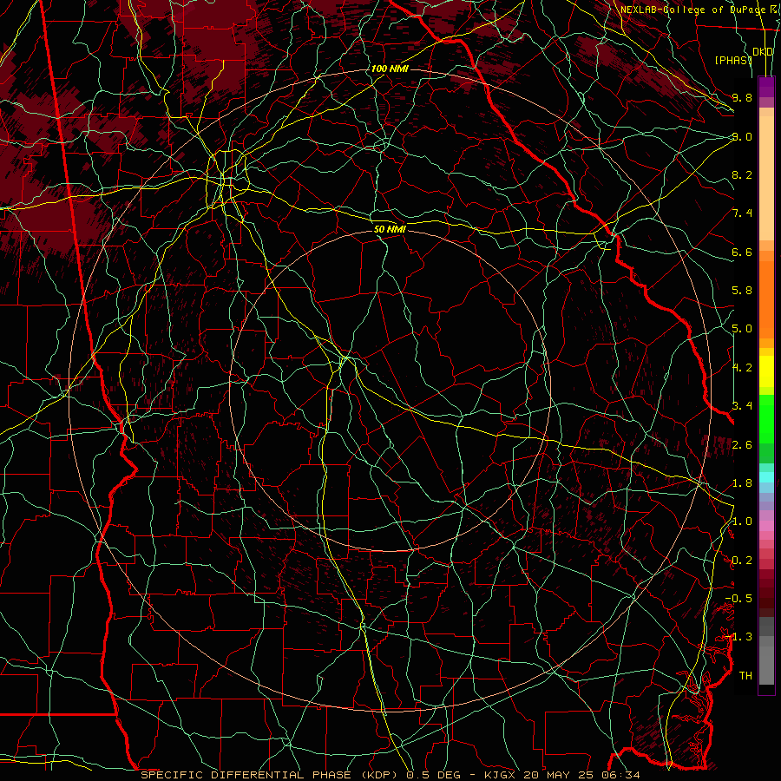The height and width of the screenshot is (781, 781).
Task: Click the 9.0 value on the scale
Action: coord(742,136)
